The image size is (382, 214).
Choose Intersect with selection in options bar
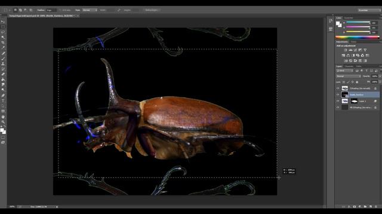(x=31, y=10)
